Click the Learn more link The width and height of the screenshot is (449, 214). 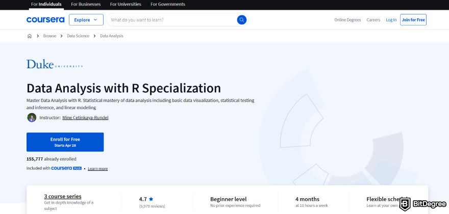coord(97,169)
